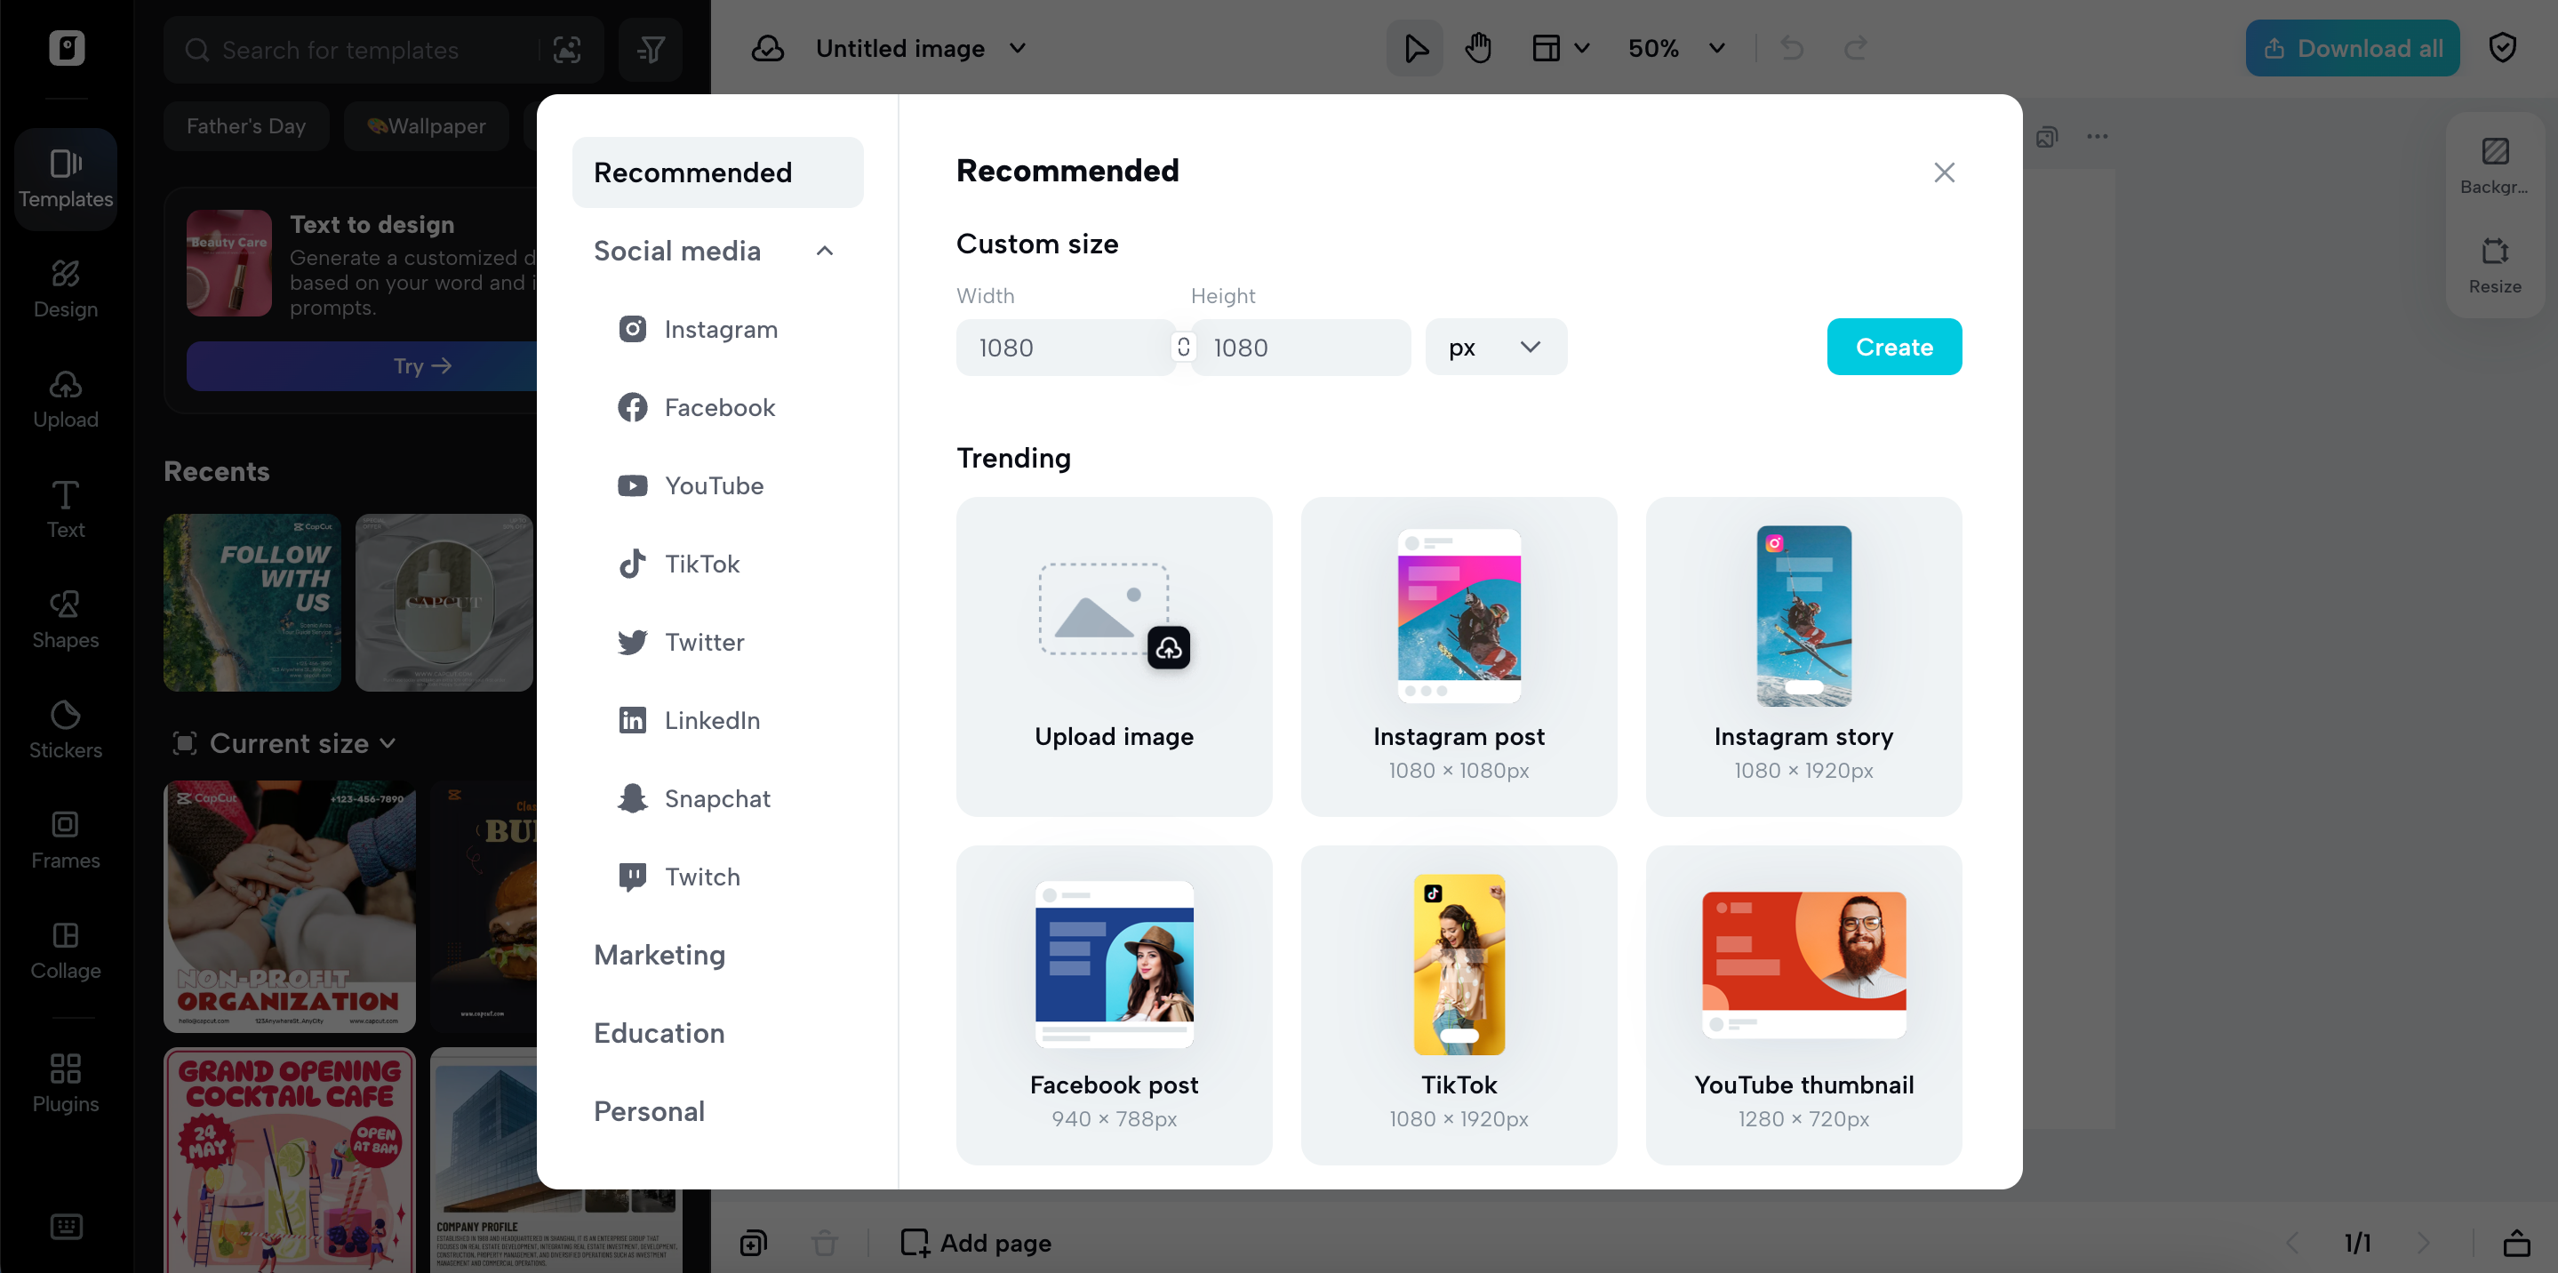The image size is (2558, 1273).
Task: Toggle aspect ratio lock between width and height
Action: (x=1183, y=347)
